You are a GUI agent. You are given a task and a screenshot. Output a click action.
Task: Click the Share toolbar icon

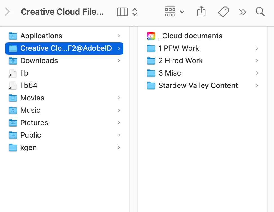click(201, 11)
